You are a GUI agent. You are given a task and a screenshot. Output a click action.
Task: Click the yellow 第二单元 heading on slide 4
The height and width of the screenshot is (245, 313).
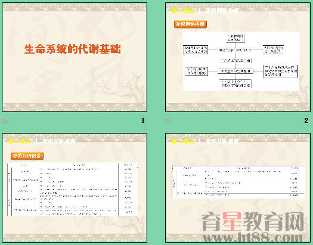tap(183, 141)
